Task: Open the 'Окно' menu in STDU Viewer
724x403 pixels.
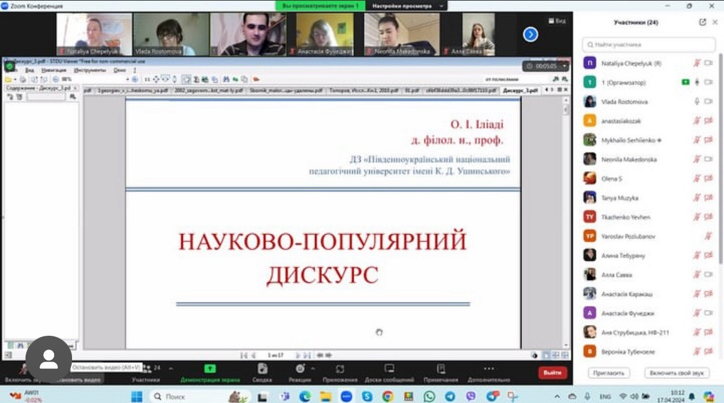Action: click(x=119, y=70)
